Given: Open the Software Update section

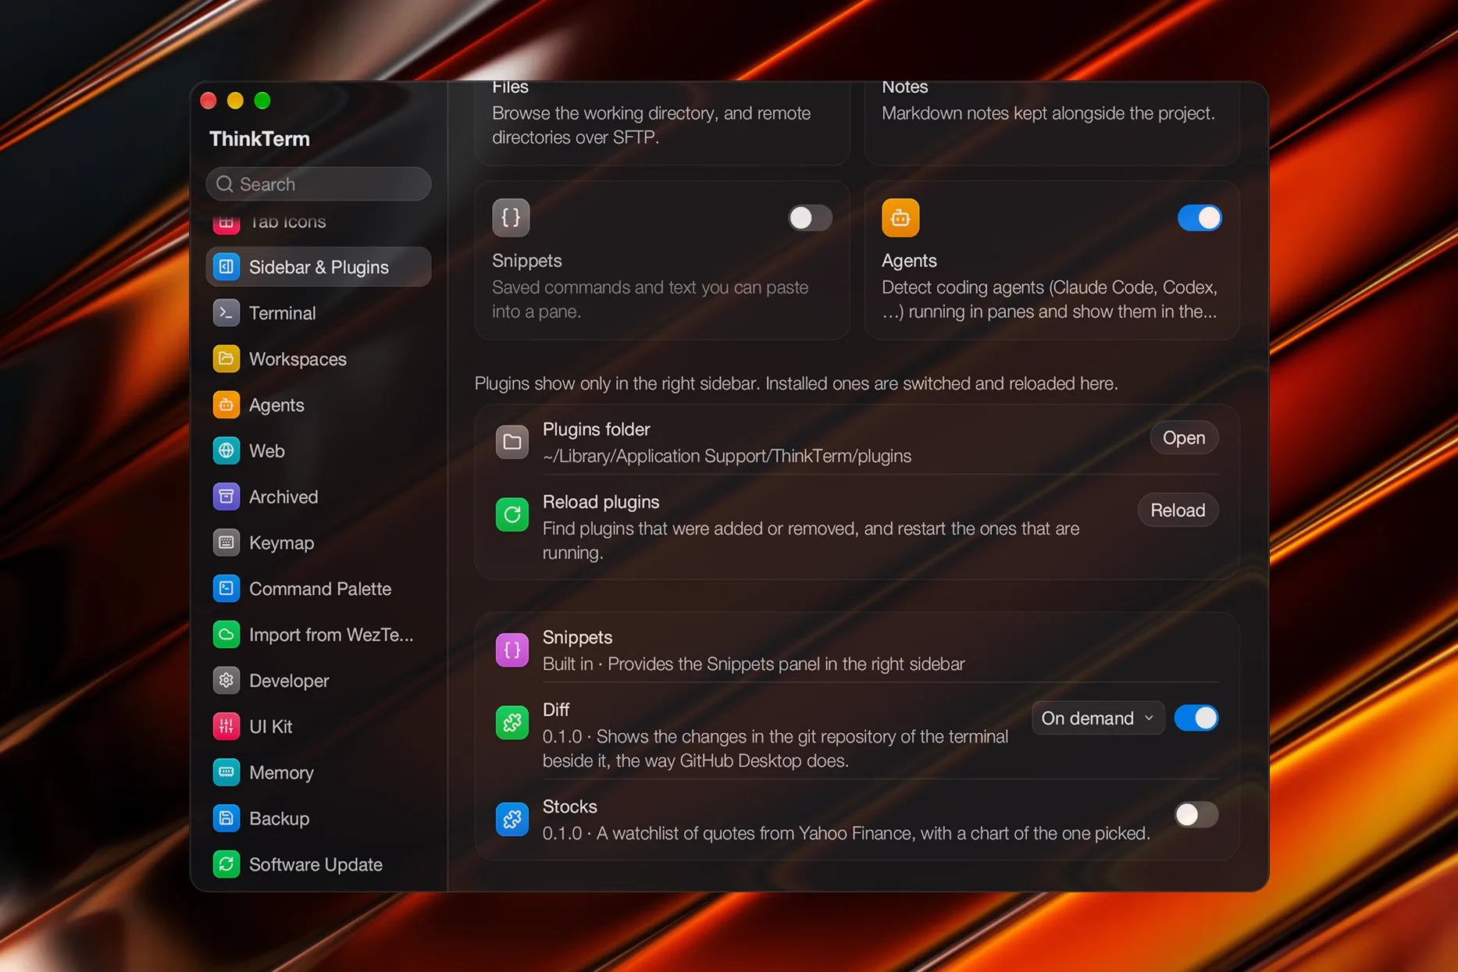Looking at the screenshot, I should coord(319,864).
